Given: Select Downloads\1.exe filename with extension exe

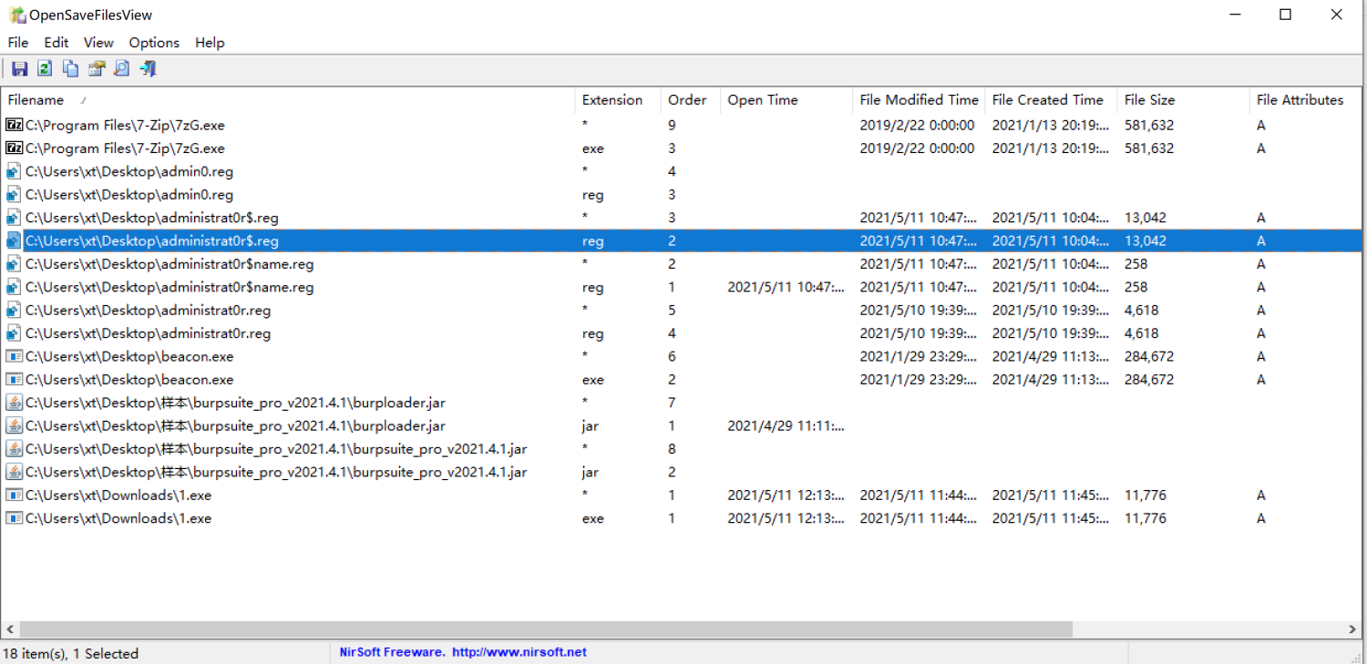Looking at the screenshot, I should pos(118,518).
